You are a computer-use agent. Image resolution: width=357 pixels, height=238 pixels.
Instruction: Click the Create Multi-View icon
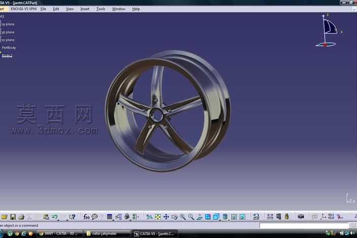207,217
